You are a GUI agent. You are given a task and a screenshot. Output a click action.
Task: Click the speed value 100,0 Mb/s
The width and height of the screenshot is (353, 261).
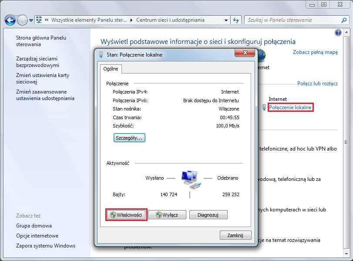coord(227,126)
